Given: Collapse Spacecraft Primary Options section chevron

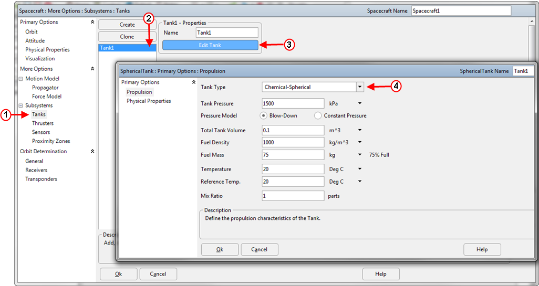Looking at the screenshot, I should click(x=92, y=22).
